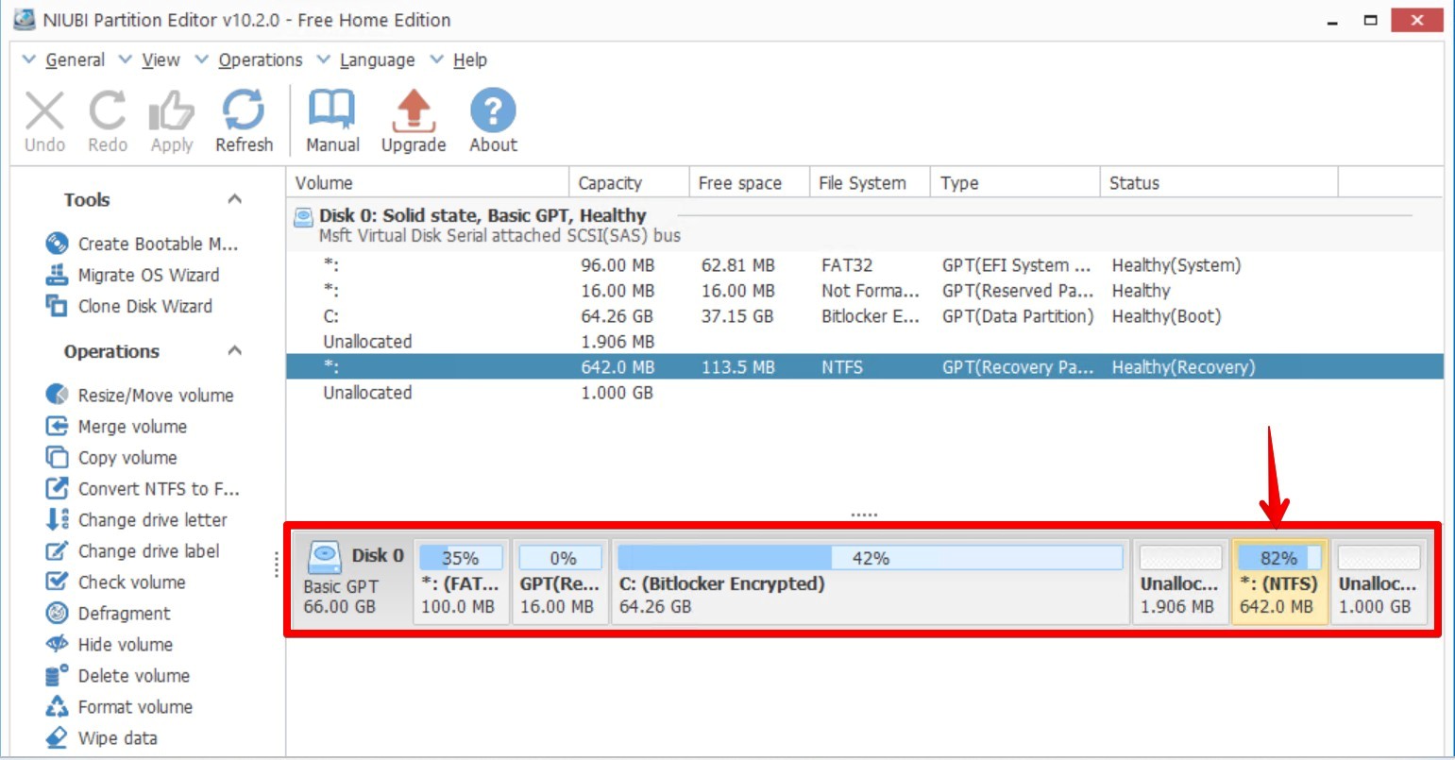The height and width of the screenshot is (760, 1455).
Task: Sort by the Volume column header
Action: pyautogui.click(x=428, y=183)
